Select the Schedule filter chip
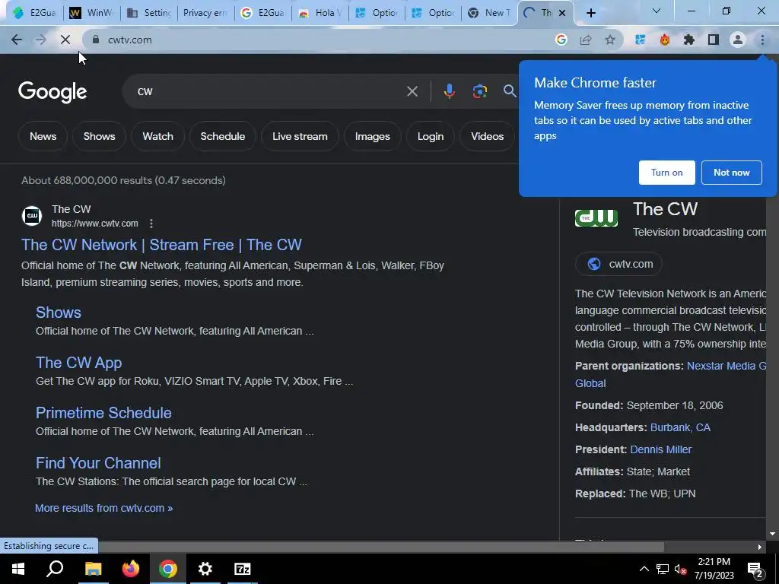 coord(223,136)
